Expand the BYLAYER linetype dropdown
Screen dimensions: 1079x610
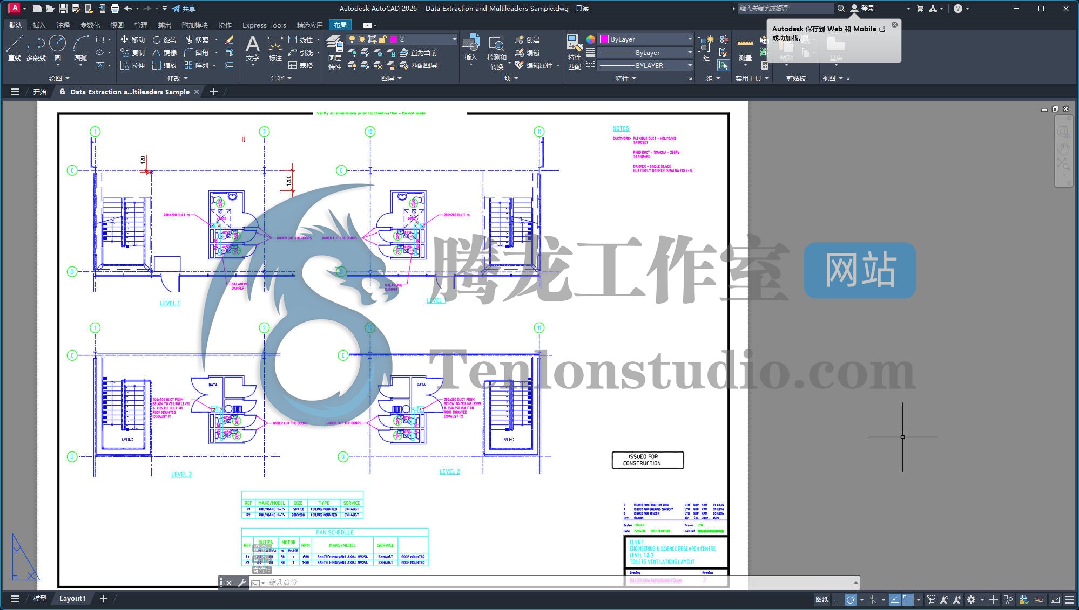pos(689,65)
